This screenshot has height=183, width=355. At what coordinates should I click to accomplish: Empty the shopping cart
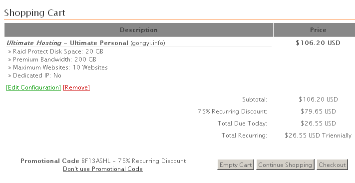click(236, 164)
